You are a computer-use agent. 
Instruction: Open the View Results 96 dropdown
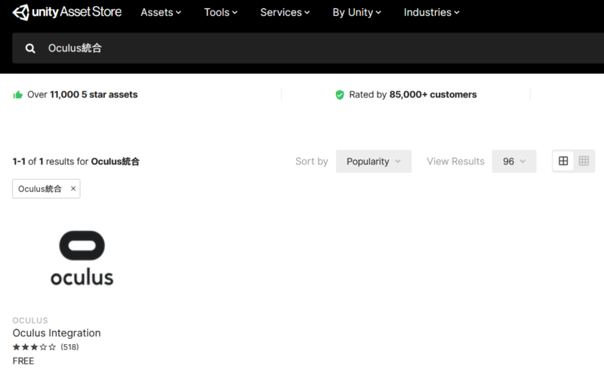[x=514, y=161]
